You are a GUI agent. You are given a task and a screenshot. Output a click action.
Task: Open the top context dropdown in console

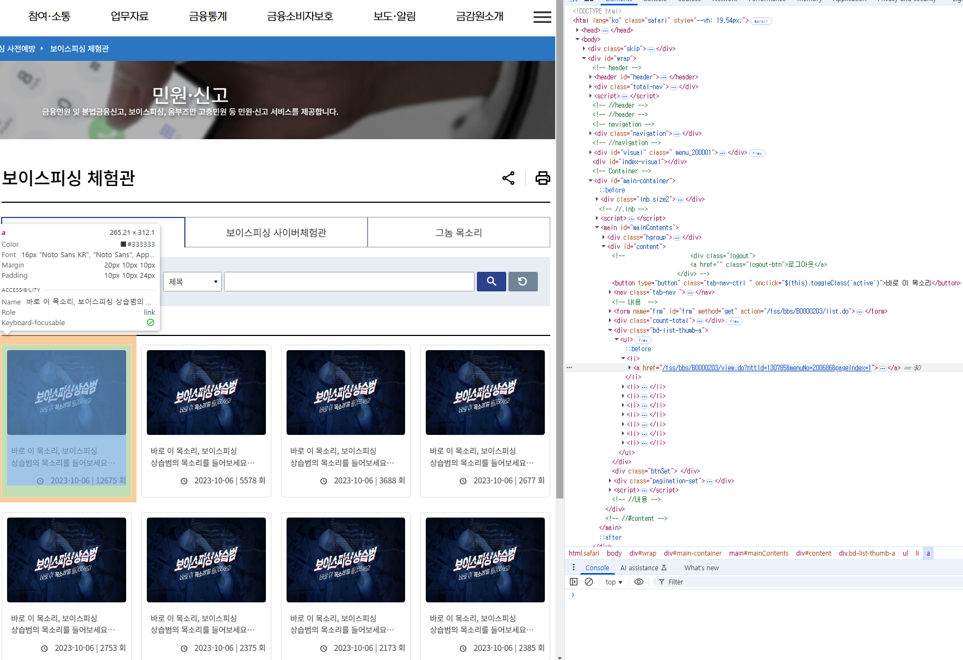coord(613,582)
